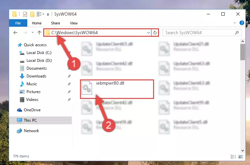Expand the ribbon with the chevron
Viewport: 250px width, 165px height.
click(234, 23)
